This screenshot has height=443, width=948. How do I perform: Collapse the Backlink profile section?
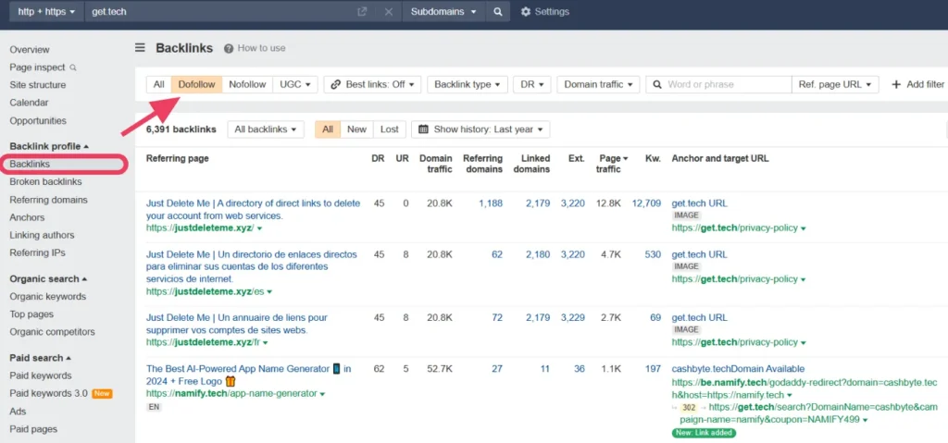(x=49, y=146)
